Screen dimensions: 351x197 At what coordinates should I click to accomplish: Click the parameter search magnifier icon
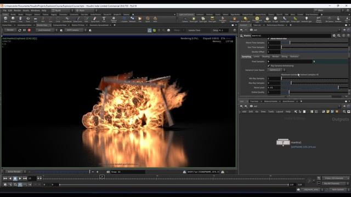coord(339,36)
